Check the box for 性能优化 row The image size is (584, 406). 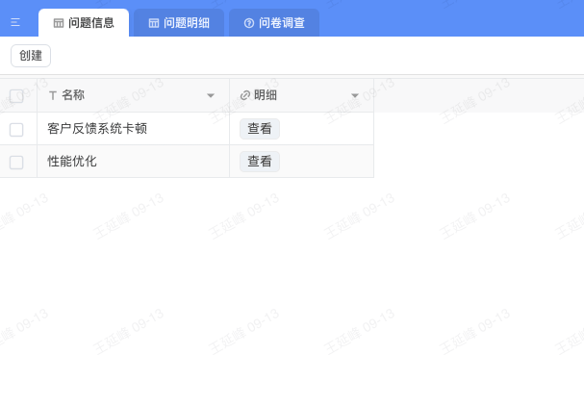point(16,162)
